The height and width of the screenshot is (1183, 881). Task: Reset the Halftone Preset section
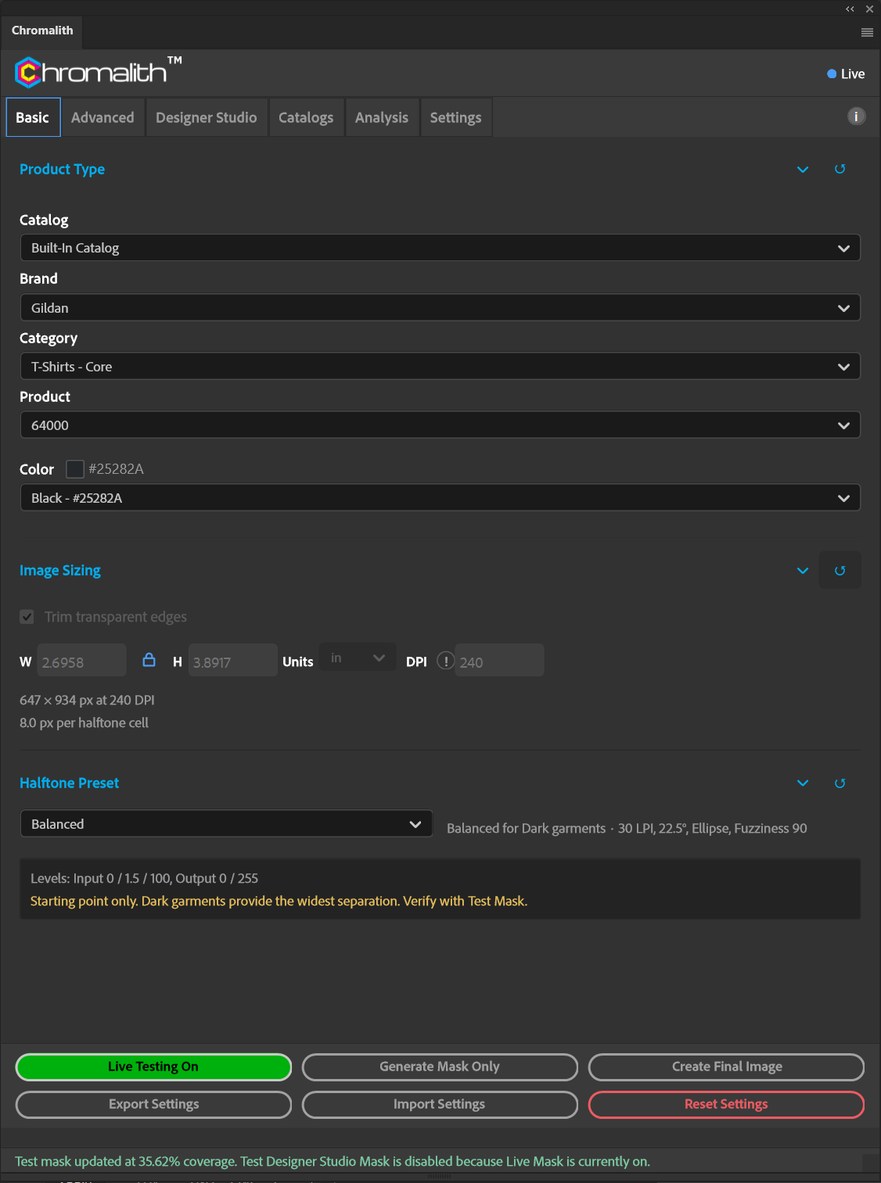[x=840, y=783]
